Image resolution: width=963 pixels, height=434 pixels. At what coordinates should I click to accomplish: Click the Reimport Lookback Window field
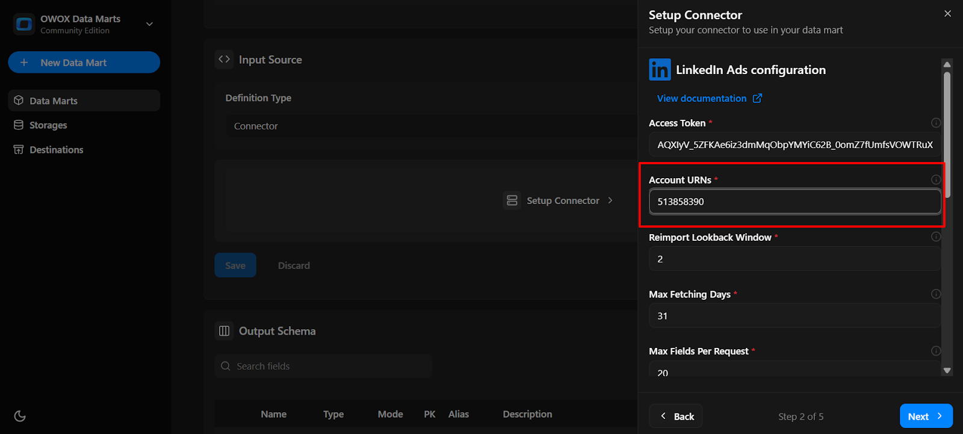coord(795,259)
